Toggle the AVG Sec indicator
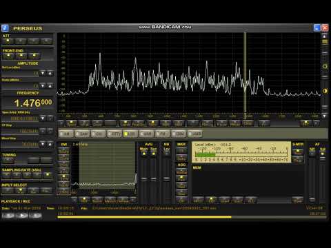The image size is (331, 248). [x=153, y=154]
